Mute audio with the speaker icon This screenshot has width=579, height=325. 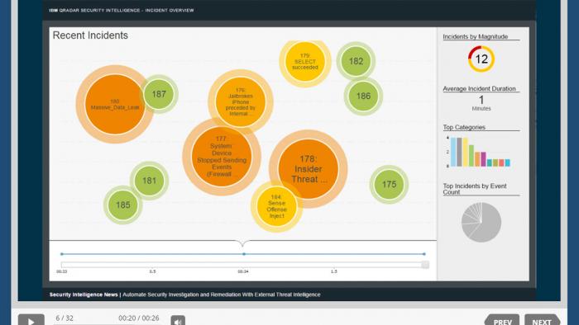[x=178, y=321]
